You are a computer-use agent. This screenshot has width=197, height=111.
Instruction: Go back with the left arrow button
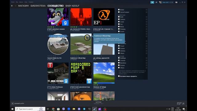[x=12, y=6]
